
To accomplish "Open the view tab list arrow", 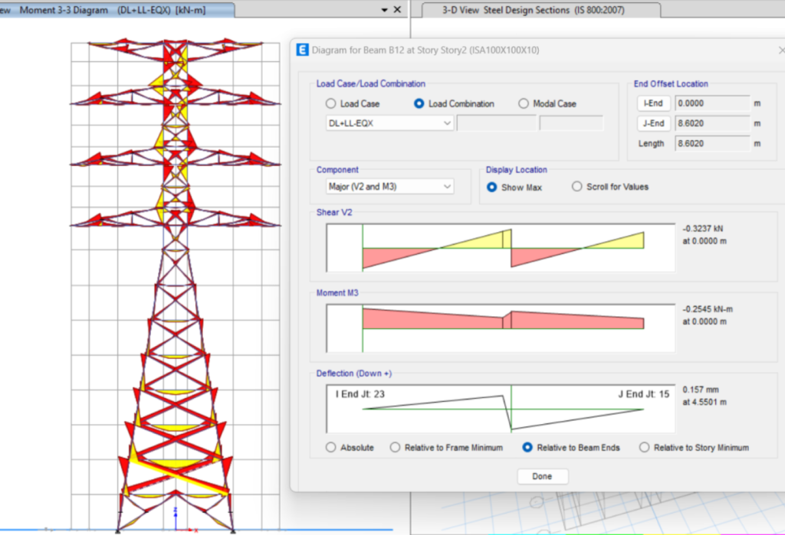I will [x=384, y=10].
